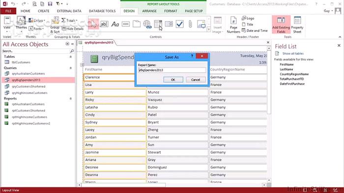Click the Report Name input field
This screenshot has width=344, height=193.
pos(172,70)
